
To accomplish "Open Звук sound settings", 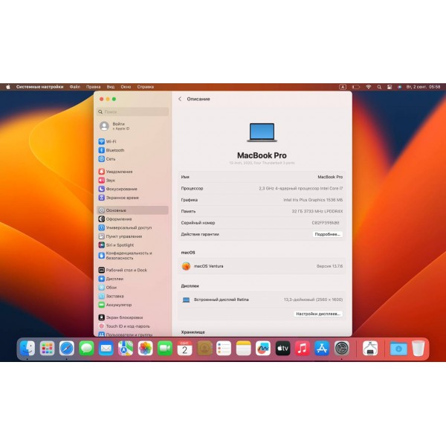I will pos(106,181).
